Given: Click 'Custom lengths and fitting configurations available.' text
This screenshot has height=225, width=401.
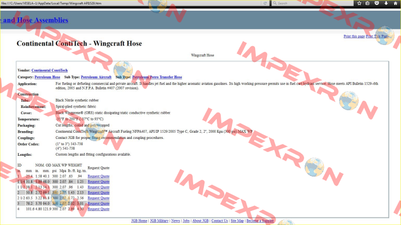Looking at the screenshot, I should 93,155.
